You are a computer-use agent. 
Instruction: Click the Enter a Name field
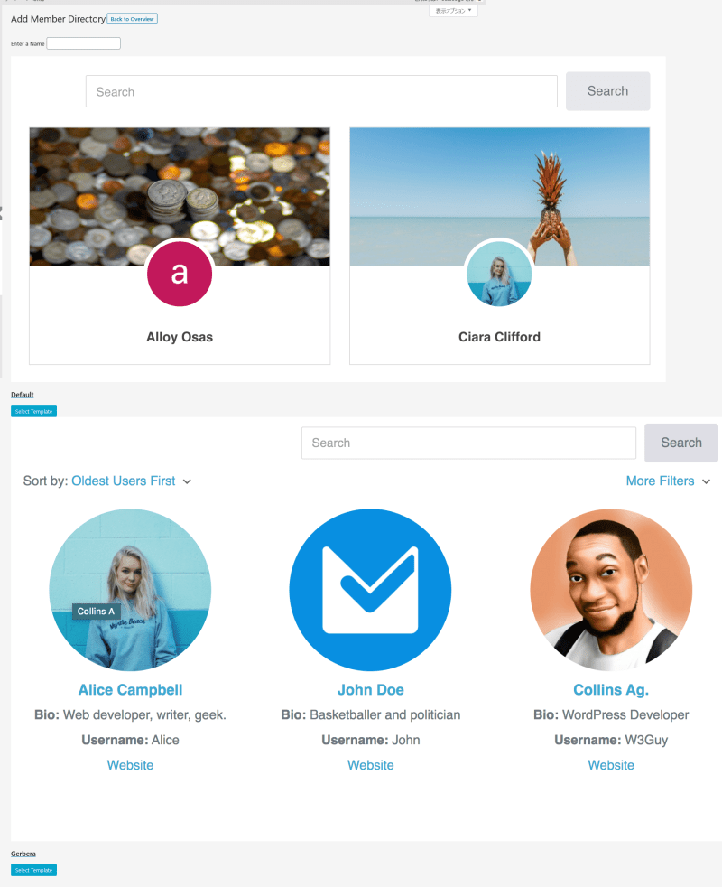tap(84, 43)
